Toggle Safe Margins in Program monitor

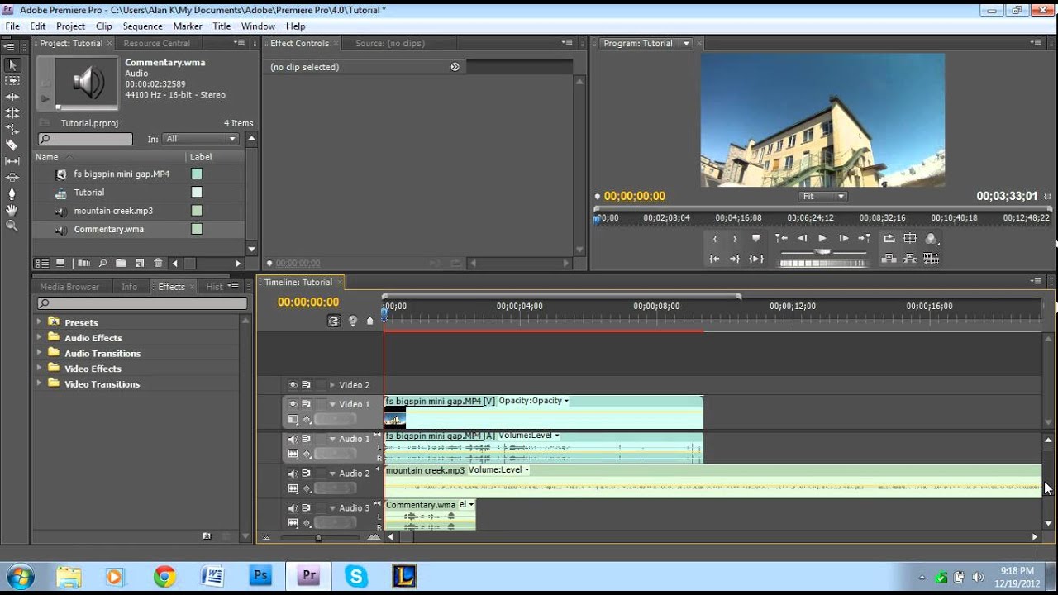[x=910, y=238]
